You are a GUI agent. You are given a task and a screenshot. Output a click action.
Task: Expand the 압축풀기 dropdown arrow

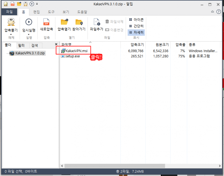(x=11, y=34)
